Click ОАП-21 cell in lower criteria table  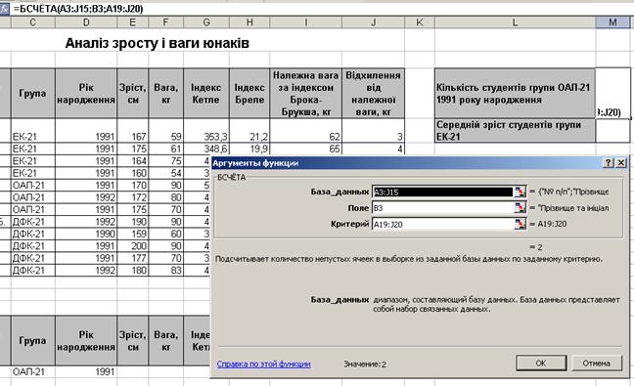point(32,372)
